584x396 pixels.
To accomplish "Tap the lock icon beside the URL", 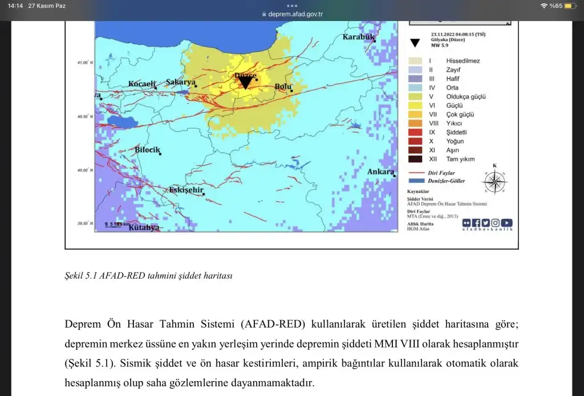I will pyautogui.click(x=263, y=14).
